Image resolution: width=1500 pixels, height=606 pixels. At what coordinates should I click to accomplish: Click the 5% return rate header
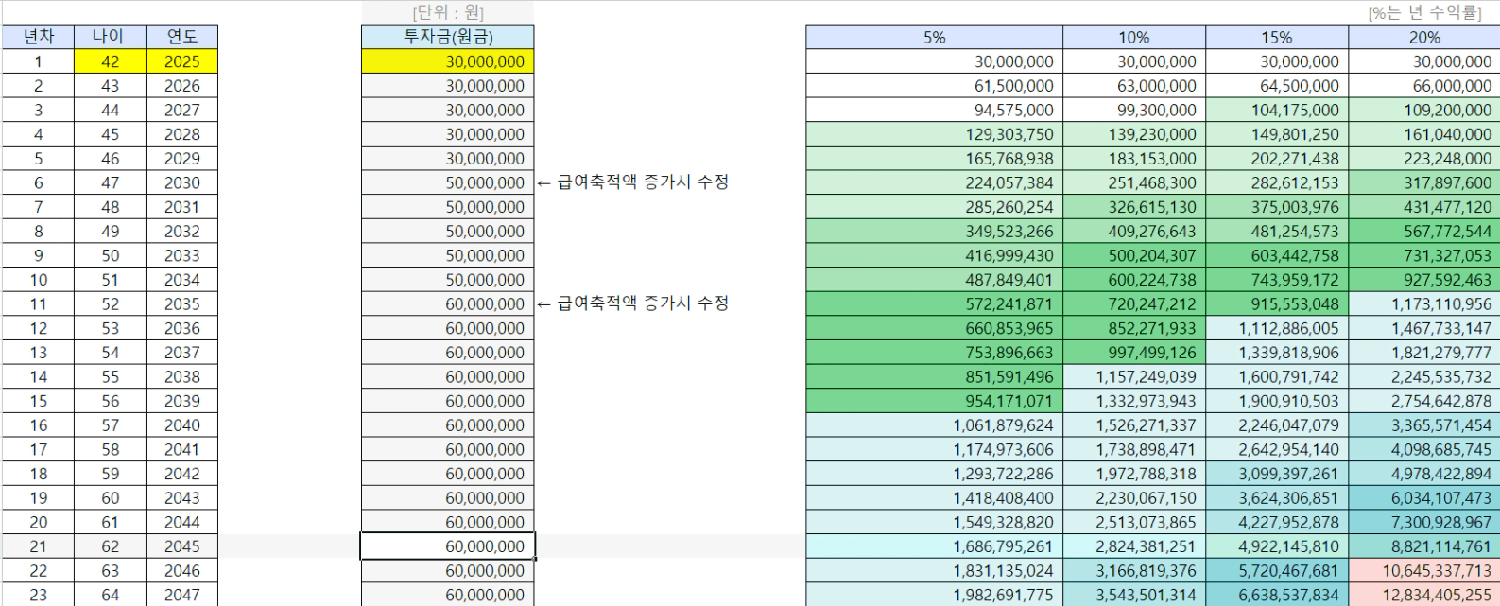(x=934, y=38)
